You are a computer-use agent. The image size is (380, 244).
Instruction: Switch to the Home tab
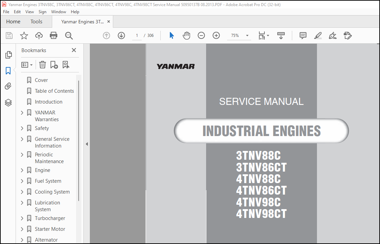tap(13, 22)
